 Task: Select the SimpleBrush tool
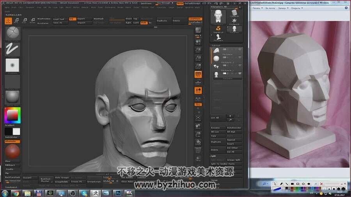tap(218, 29)
